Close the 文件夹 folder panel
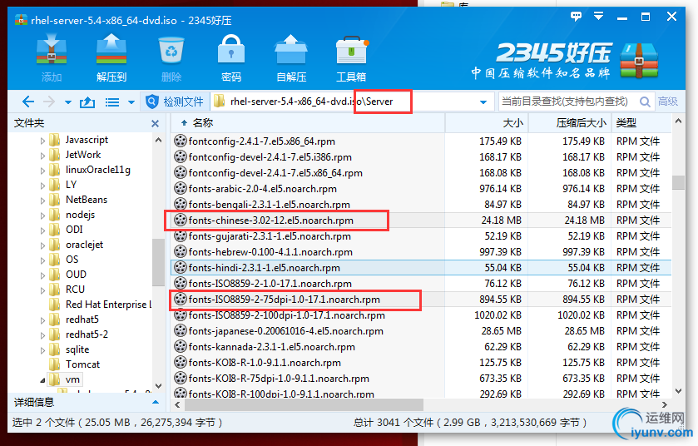The image size is (698, 446). 155,123
